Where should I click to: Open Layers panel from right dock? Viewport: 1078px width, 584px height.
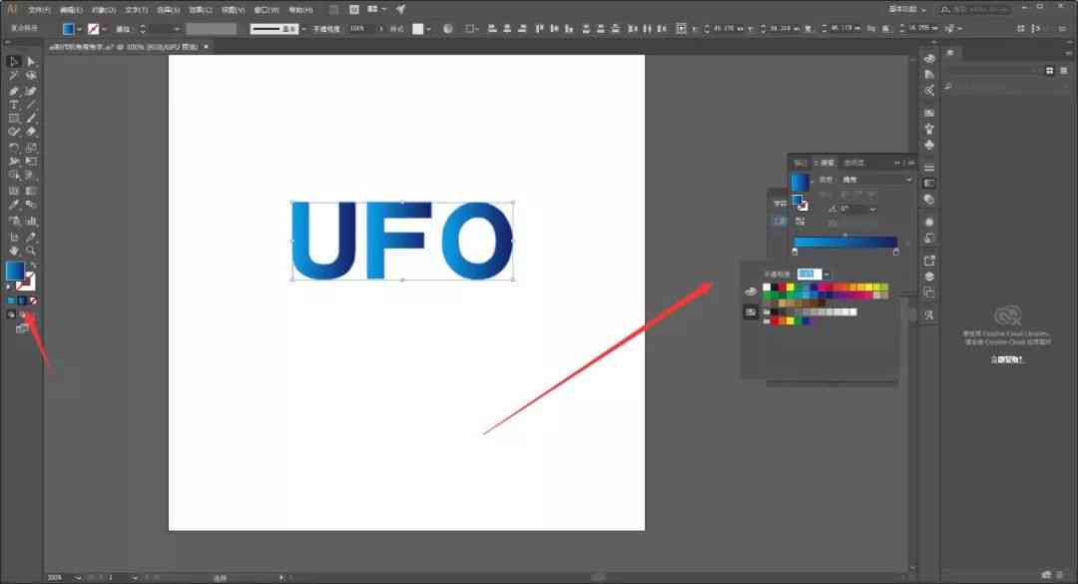point(929,277)
